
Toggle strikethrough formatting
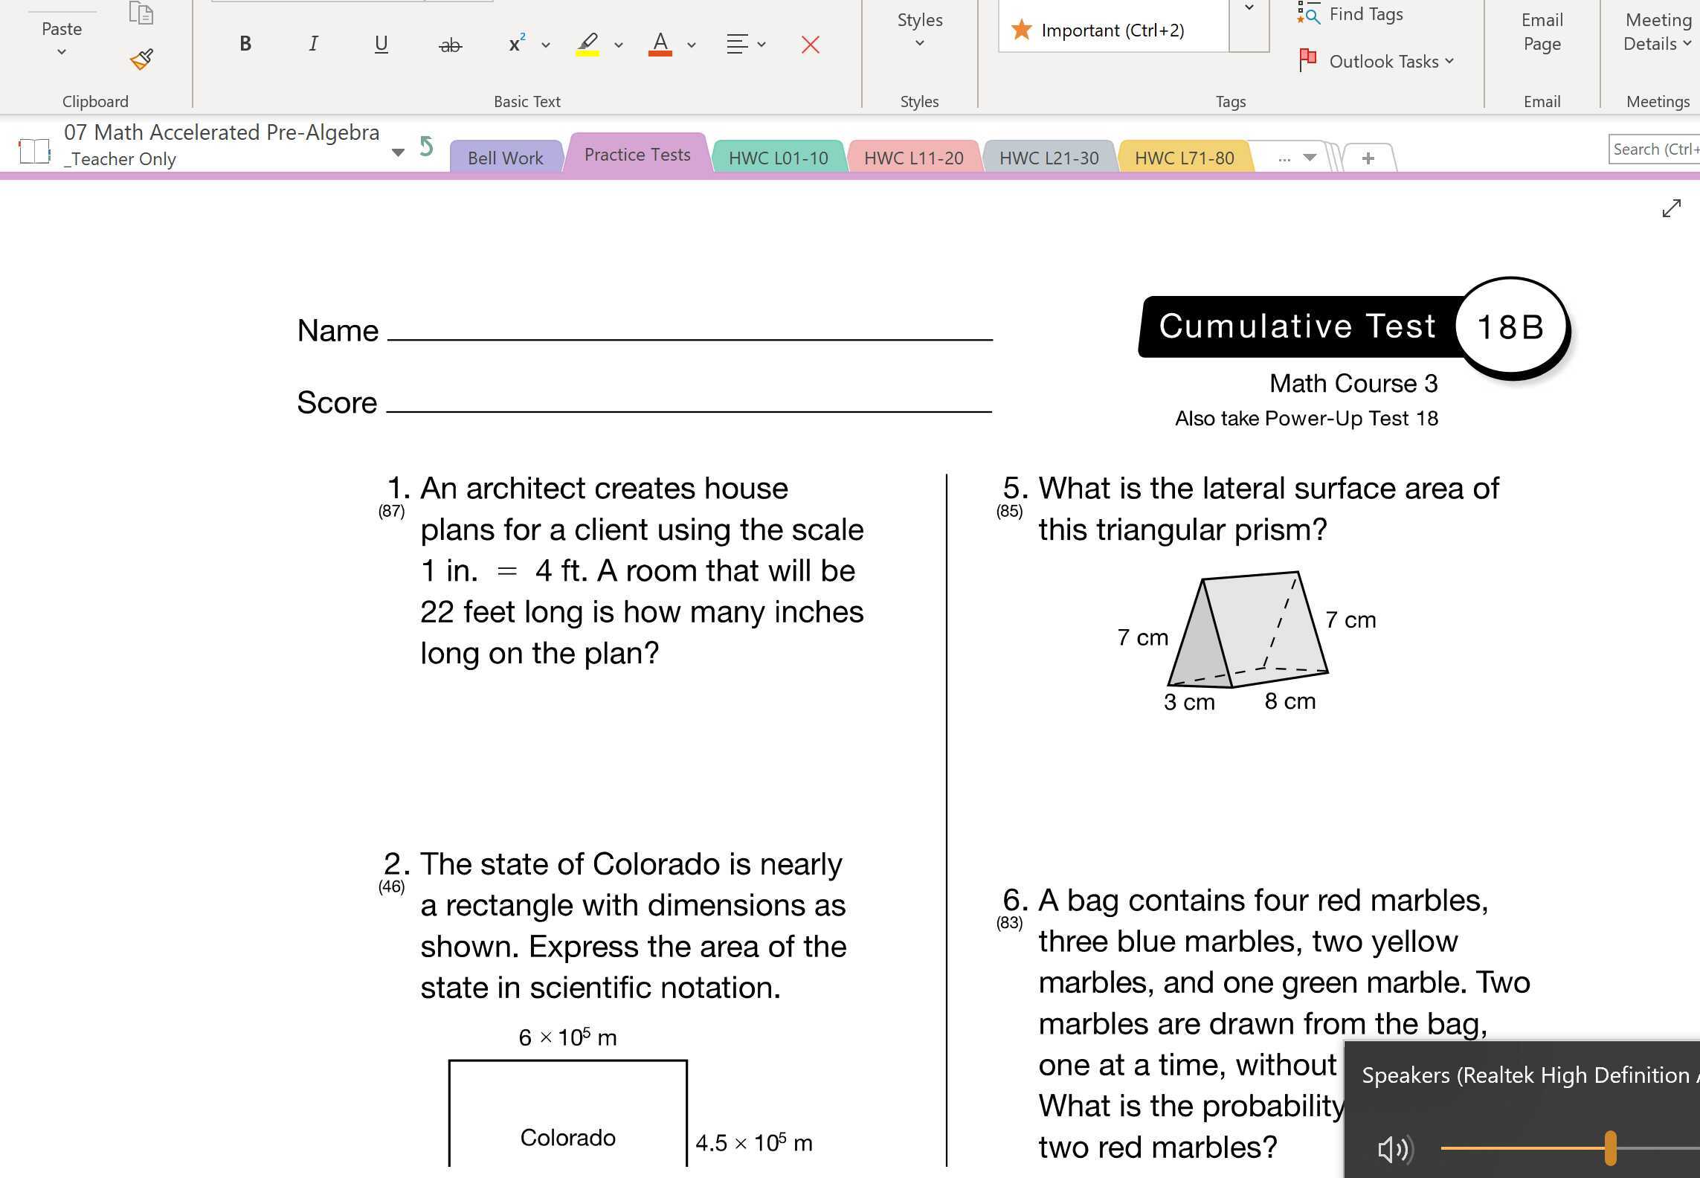click(450, 45)
